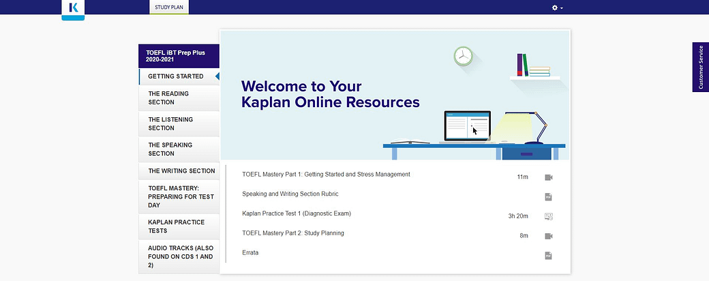Select Getting Started in sidebar
The image size is (709, 281).
[x=179, y=76]
